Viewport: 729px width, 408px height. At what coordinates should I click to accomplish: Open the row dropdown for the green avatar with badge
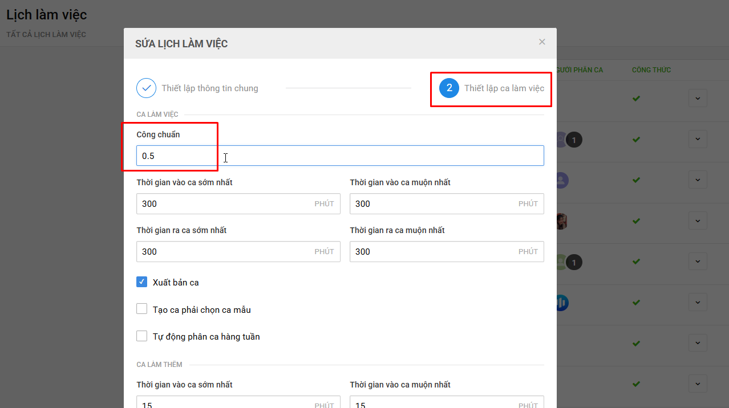698,262
